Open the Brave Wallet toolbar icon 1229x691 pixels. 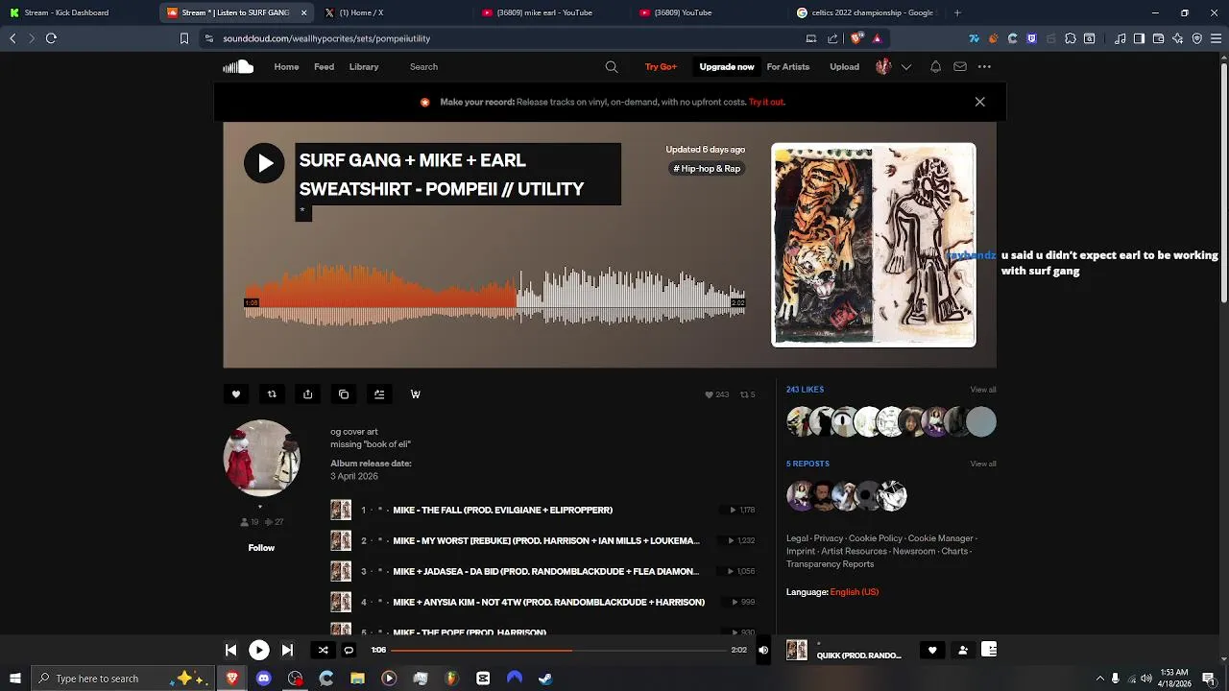click(x=1158, y=38)
